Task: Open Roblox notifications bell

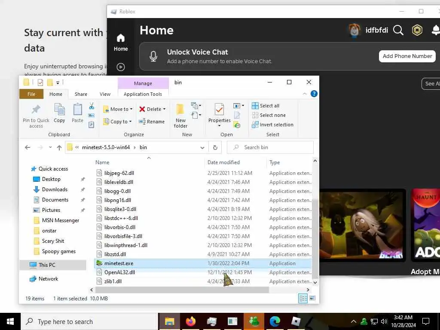Action: click(436, 30)
